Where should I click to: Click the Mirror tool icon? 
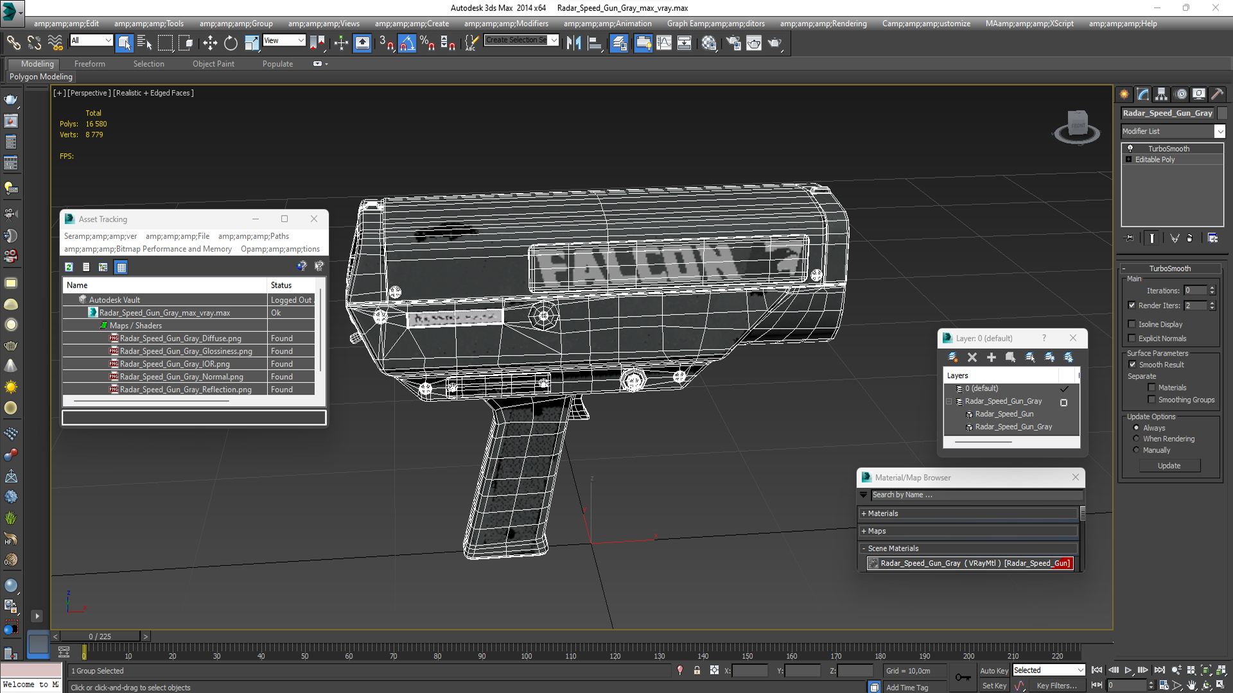(573, 43)
